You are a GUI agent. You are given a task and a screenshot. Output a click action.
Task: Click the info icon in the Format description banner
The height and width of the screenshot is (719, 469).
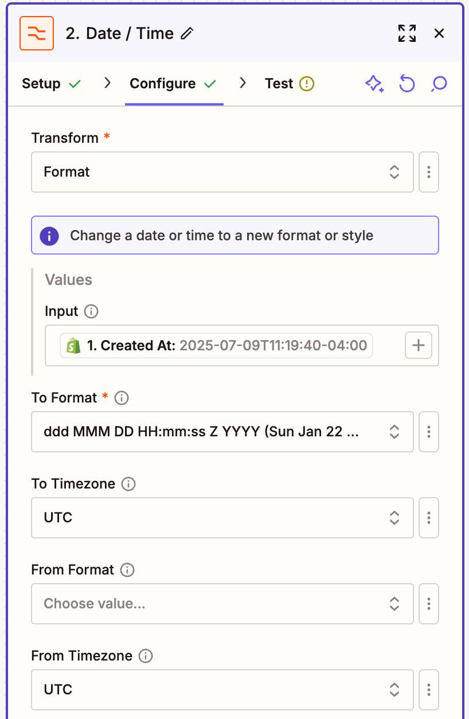point(49,236)
